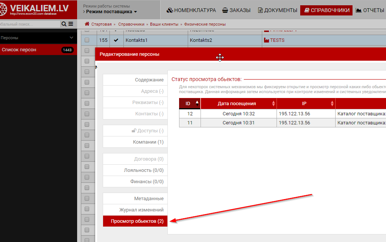Open the hamburger list menu icon
The width and height of the screenshot is (386, 242).
click(x=71, y=24)
